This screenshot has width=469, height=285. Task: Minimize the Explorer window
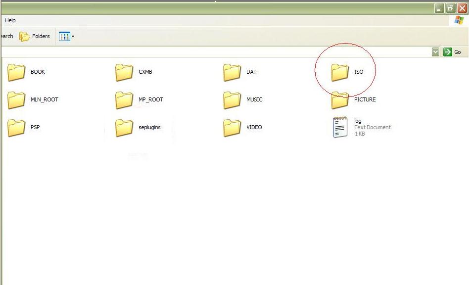[439, 8]
